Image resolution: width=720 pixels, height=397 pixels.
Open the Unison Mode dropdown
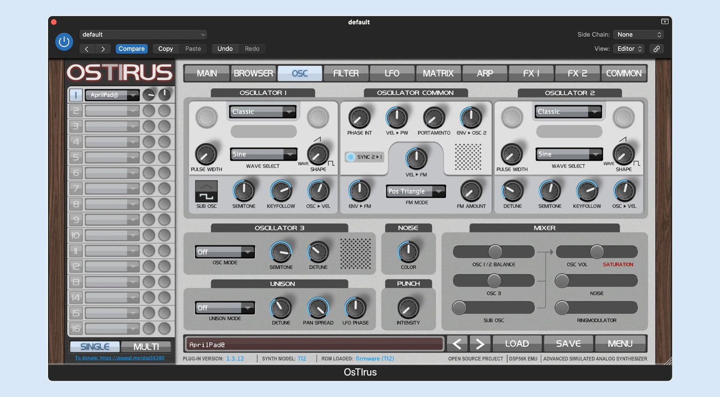225,308
